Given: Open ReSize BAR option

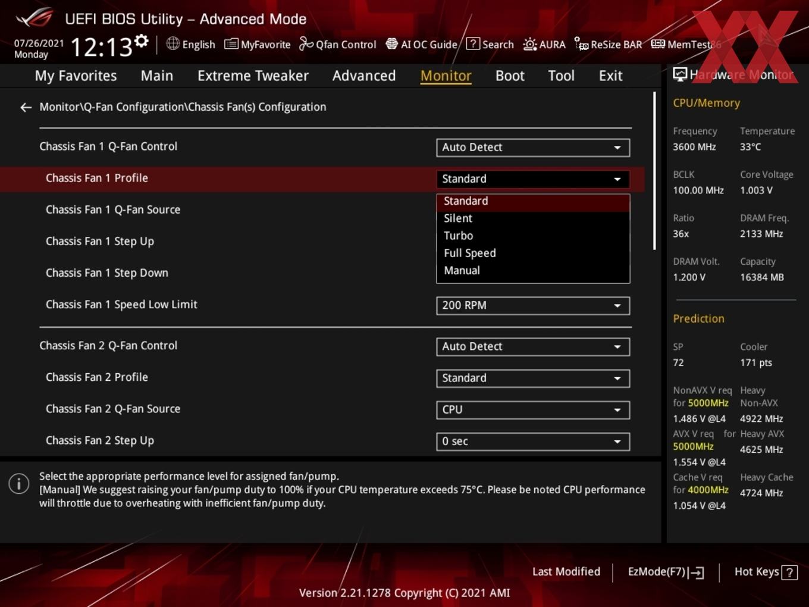Looking at the screenshot, I should pos(608,44).
